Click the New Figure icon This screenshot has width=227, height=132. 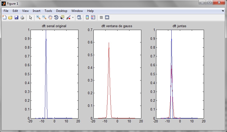click(4, 18)
